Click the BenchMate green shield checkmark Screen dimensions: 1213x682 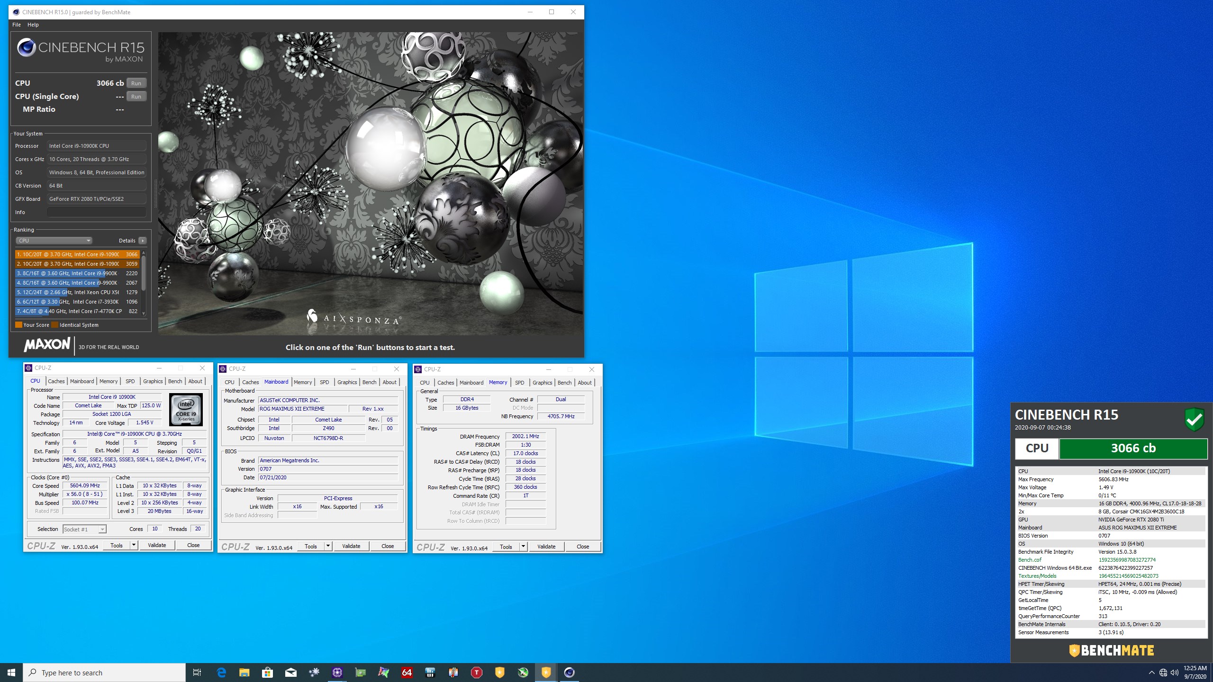[1194, 419]
